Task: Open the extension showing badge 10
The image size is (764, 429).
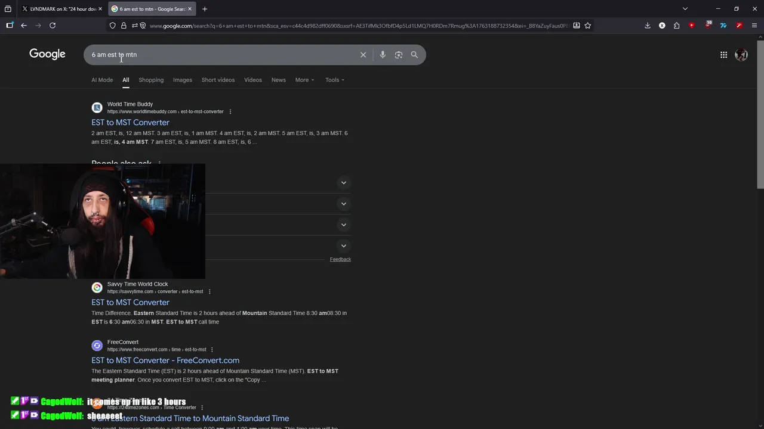Action: 708,25
